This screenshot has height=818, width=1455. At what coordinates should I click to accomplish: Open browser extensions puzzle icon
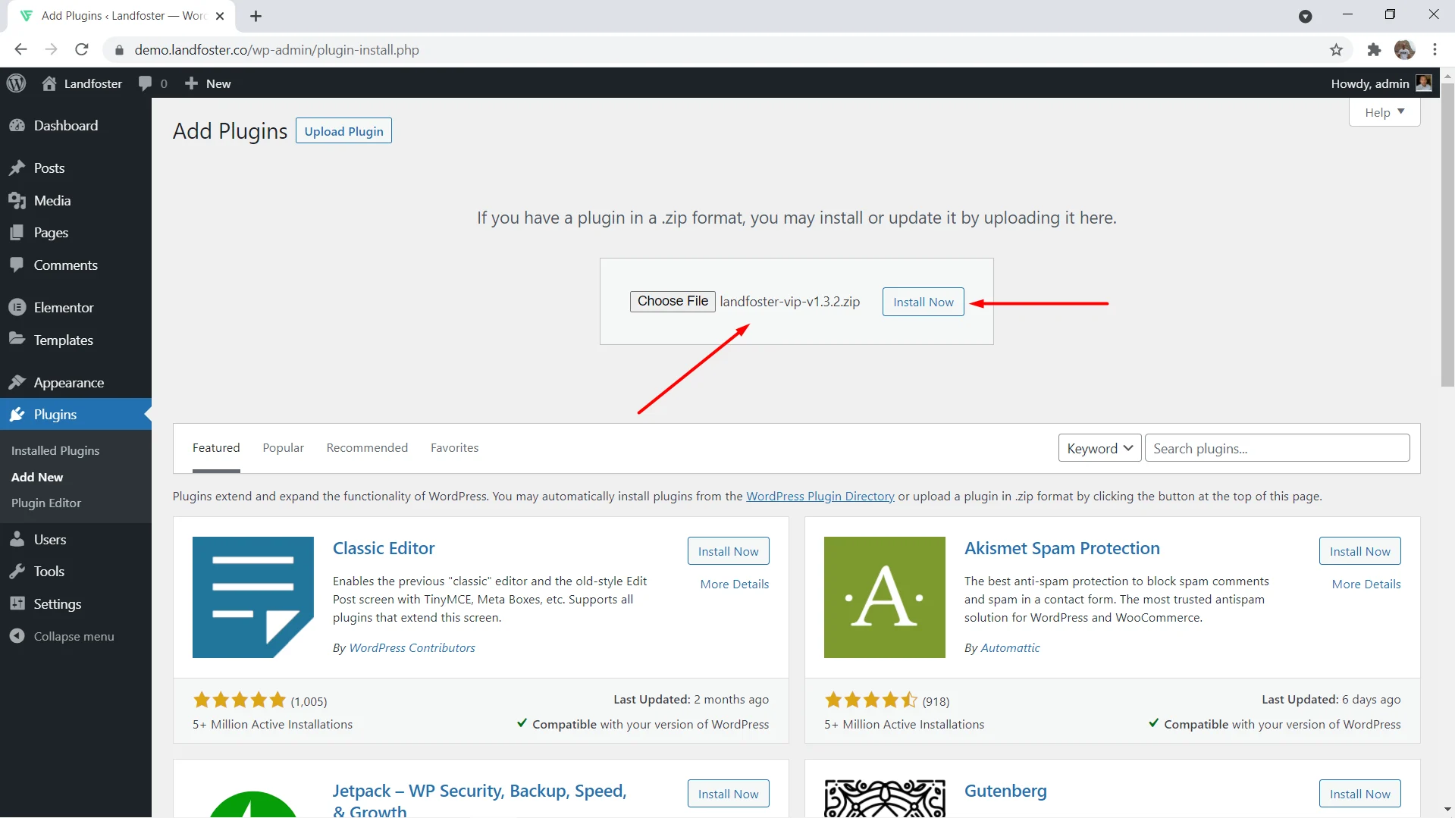tap(1374, 50)
